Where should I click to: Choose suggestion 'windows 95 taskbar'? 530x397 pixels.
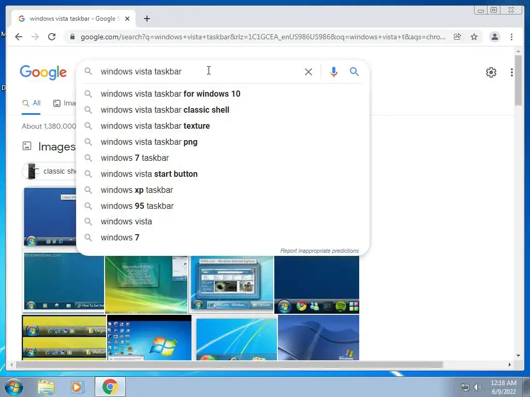(223, 206)
